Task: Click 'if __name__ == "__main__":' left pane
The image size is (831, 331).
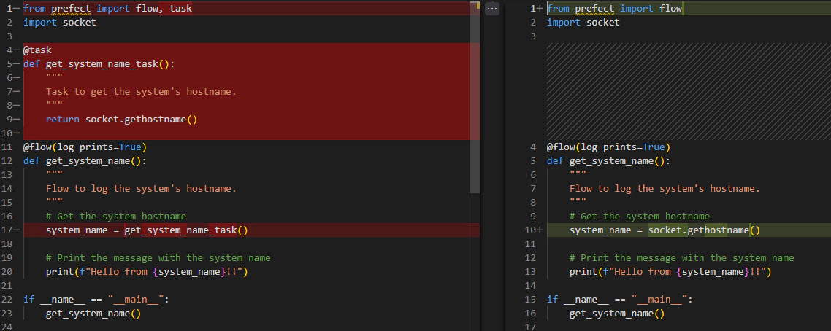Action: click(x=96, y=300)
